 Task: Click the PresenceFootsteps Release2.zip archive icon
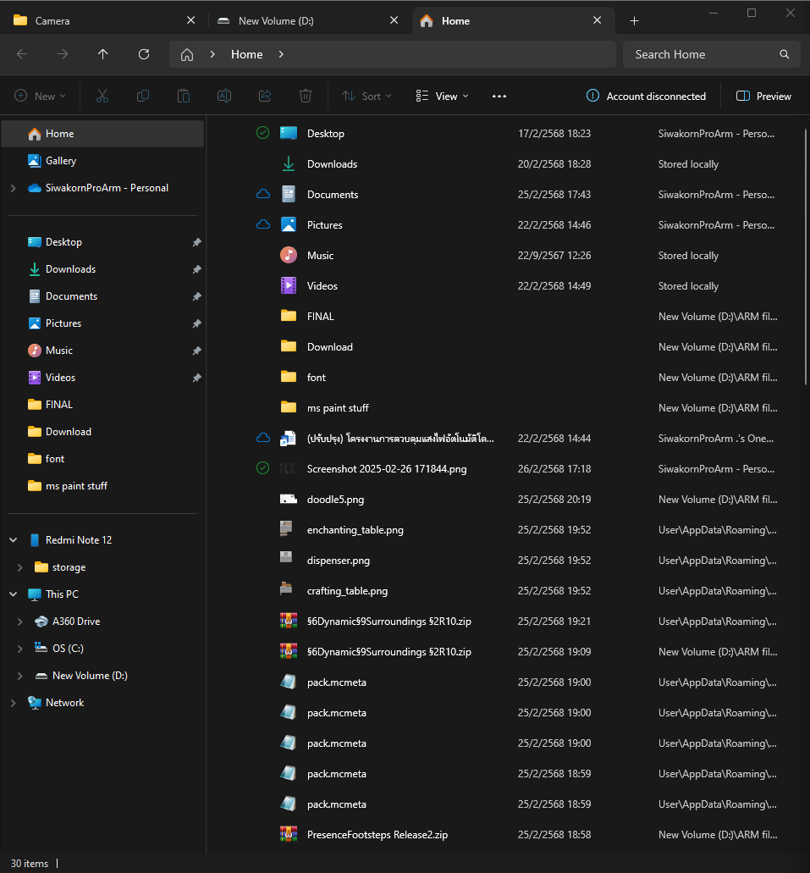click(x=289, y=834)
